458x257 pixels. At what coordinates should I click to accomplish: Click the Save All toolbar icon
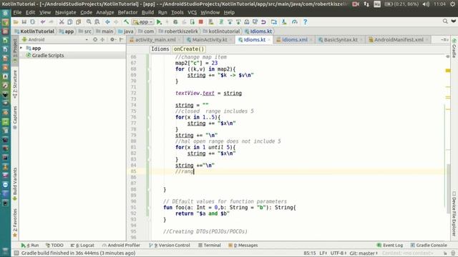(24, 22)
